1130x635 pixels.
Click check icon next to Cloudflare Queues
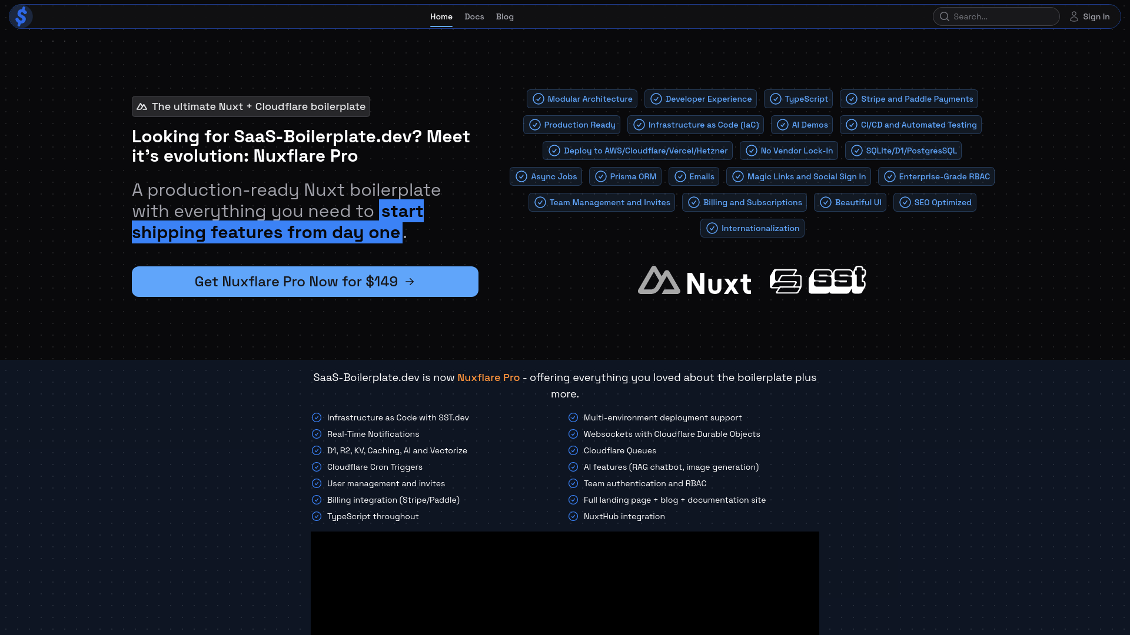click(x=573, y=450)
